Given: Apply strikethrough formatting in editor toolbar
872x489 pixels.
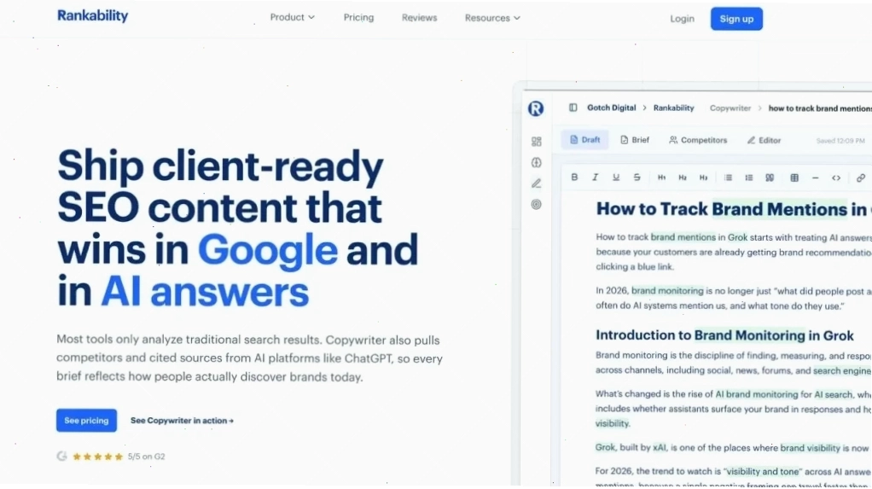Looking at the screenshot, I should tap(637, 178).
